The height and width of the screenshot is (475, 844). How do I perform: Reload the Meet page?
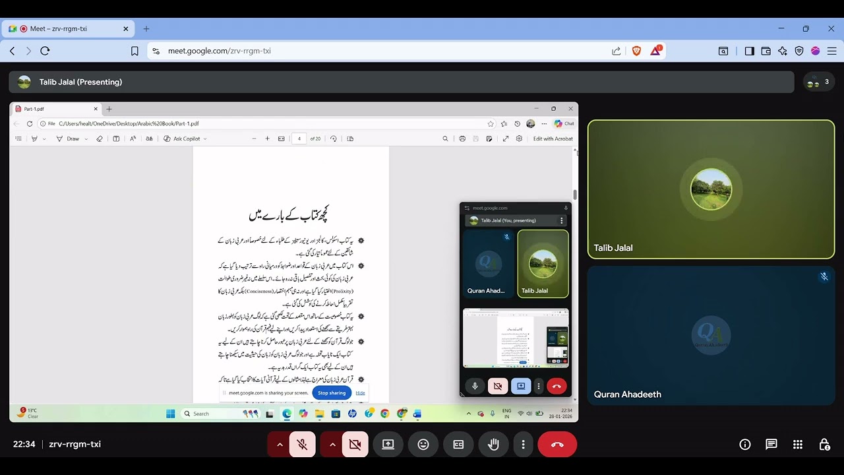pos(45,51)
